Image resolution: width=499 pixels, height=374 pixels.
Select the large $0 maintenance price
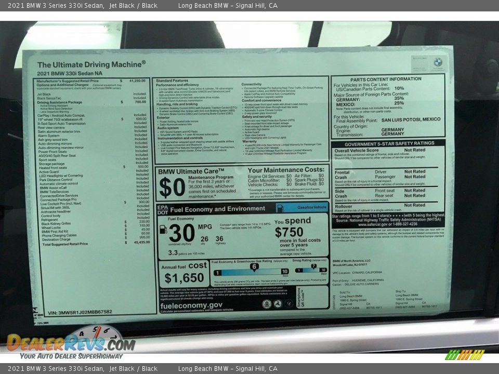pos(172,186)
